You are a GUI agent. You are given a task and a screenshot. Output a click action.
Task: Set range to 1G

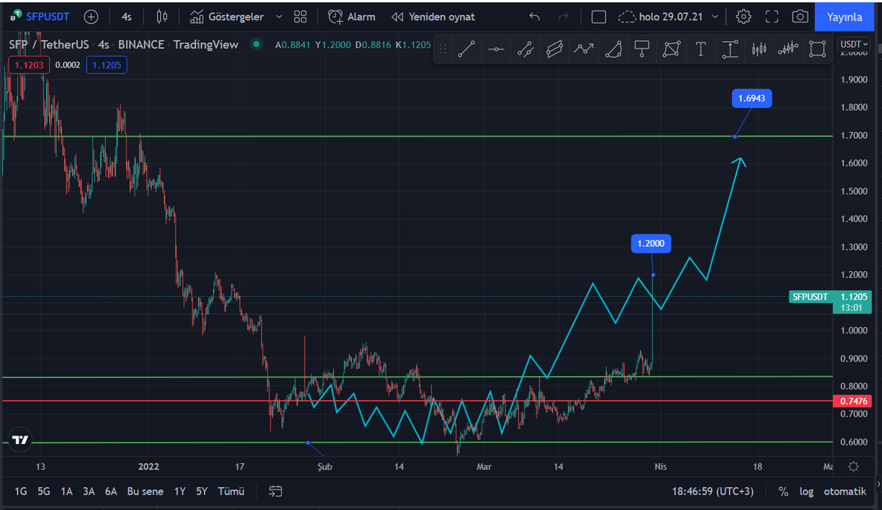[21, 491]
